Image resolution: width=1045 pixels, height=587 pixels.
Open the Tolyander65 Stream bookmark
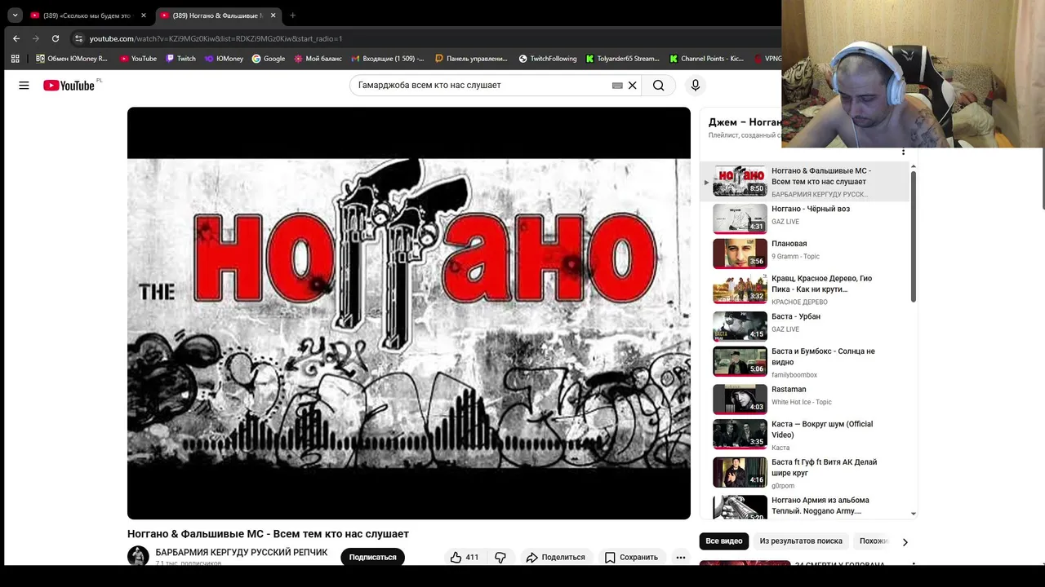622,59
